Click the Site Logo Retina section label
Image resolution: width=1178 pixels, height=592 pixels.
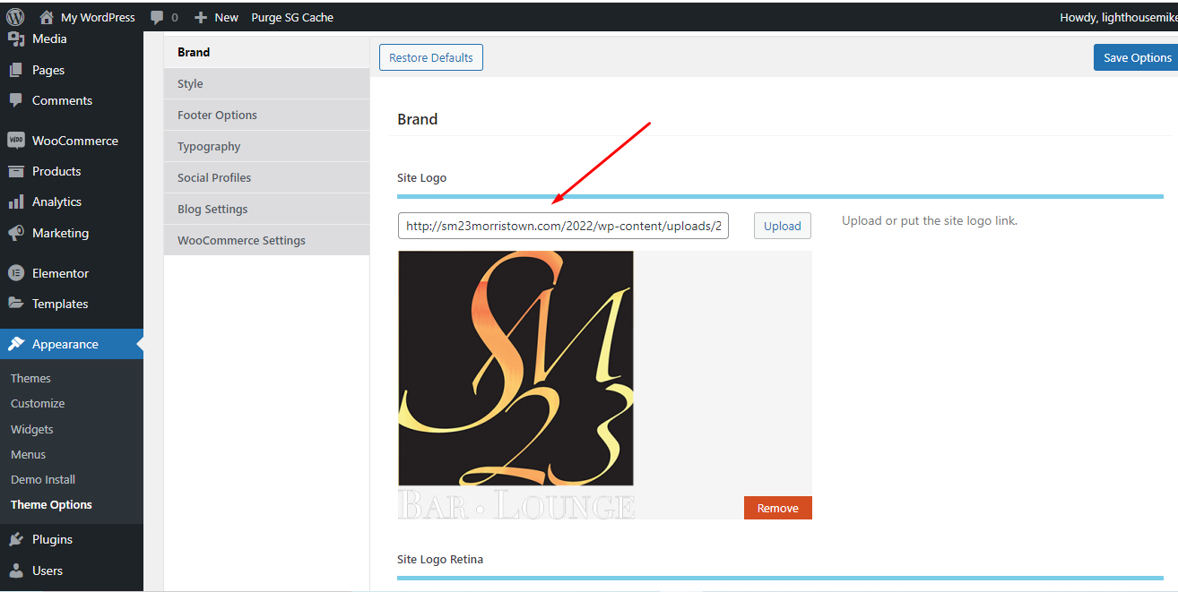pos(440,559)
